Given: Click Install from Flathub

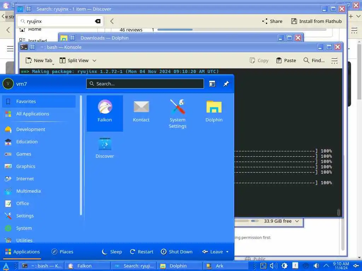Looking at the screenshot, I should (x=316, y=21).
